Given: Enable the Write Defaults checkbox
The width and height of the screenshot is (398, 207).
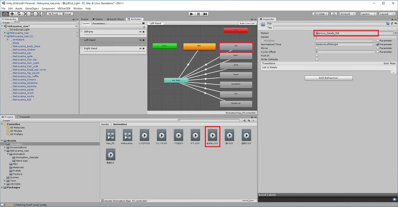Looking at the screenshot, I should [317, 59].
